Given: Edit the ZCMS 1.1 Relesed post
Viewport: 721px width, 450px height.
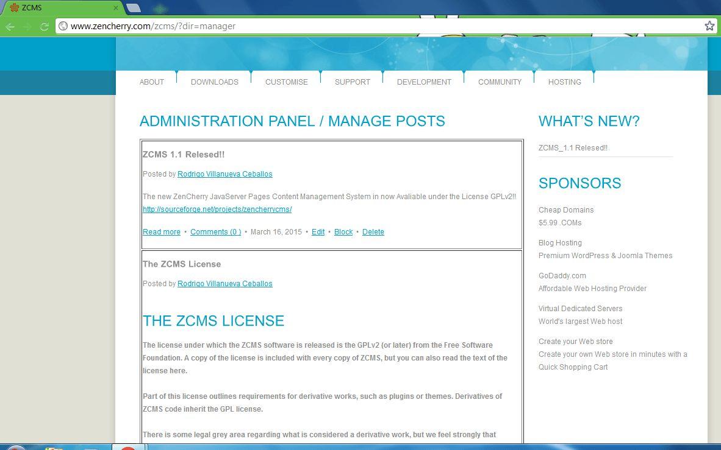Looking at the screenshot, I should (318, 232).
